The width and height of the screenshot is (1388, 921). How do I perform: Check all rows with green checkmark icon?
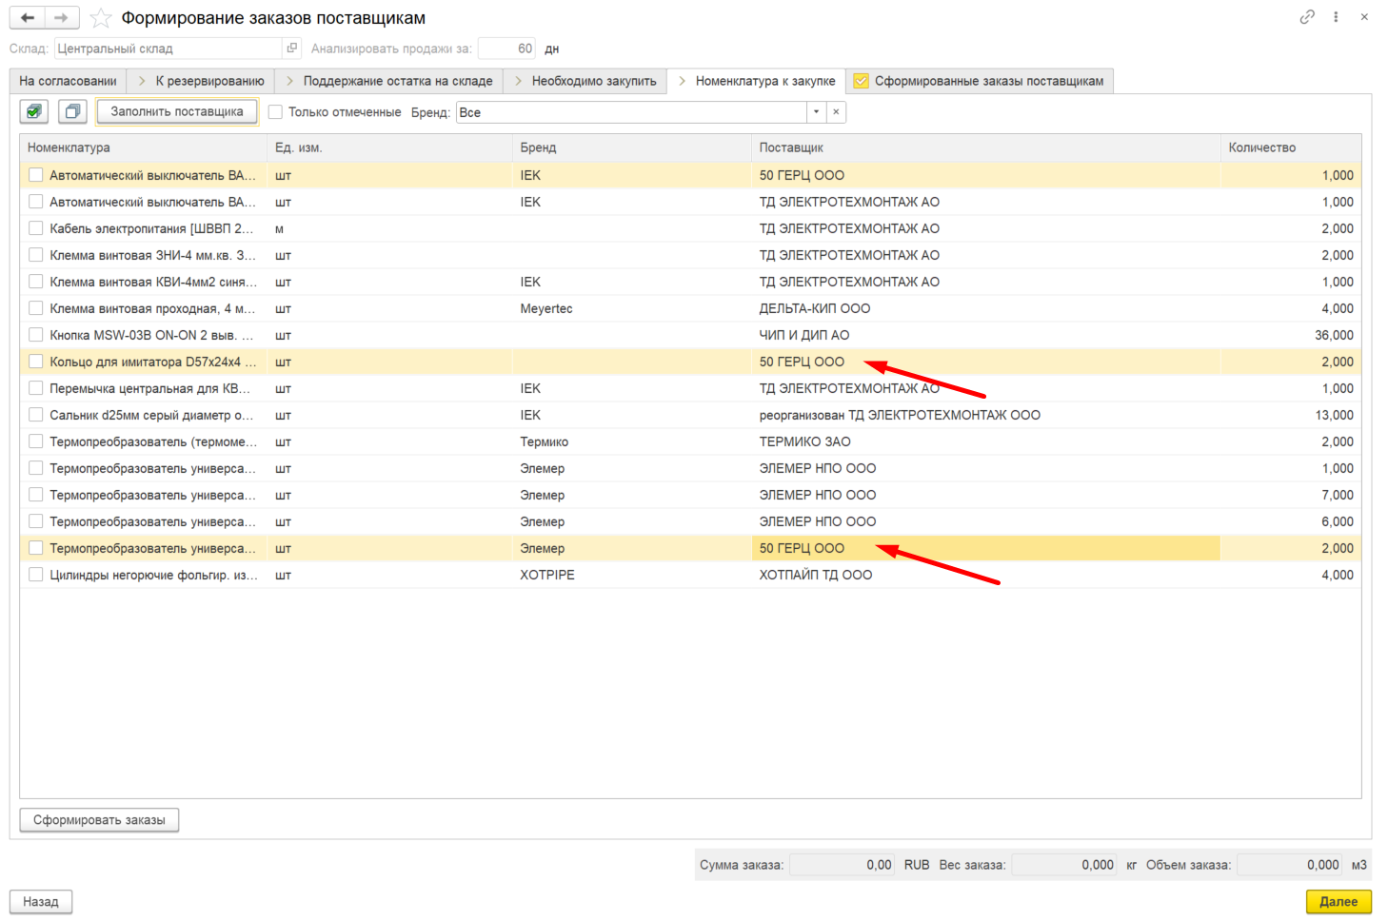pos(34,111)
